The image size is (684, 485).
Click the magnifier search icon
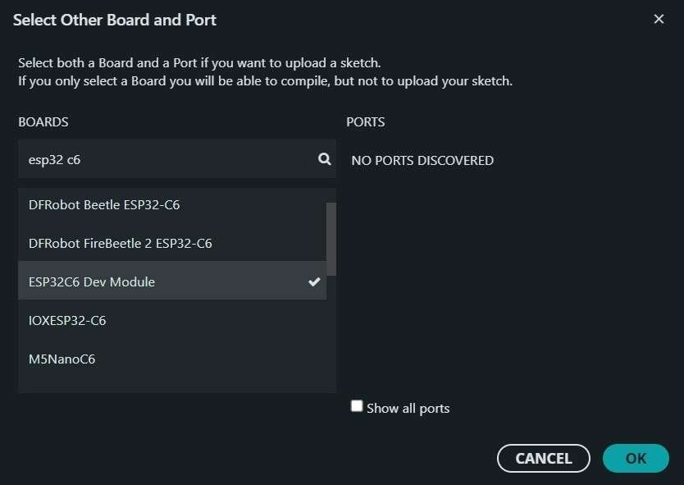tap(325, 159)
